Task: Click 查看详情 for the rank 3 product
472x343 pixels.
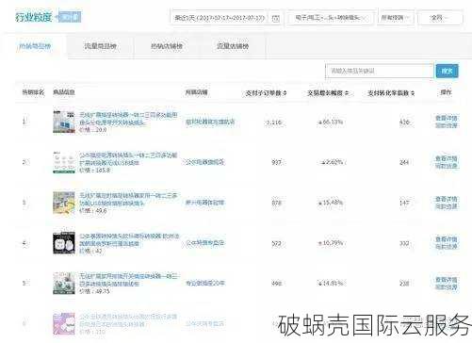Action: coord(447,199)
